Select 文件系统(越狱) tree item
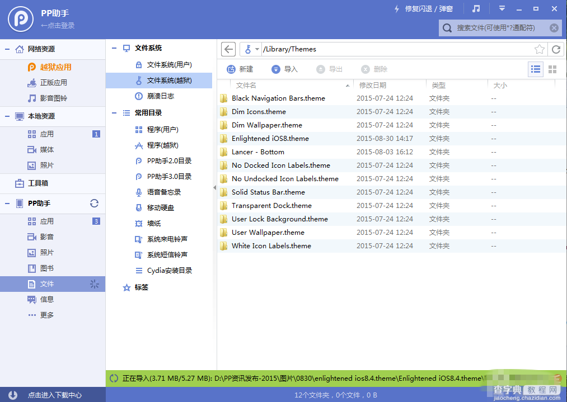 (159, 80)
